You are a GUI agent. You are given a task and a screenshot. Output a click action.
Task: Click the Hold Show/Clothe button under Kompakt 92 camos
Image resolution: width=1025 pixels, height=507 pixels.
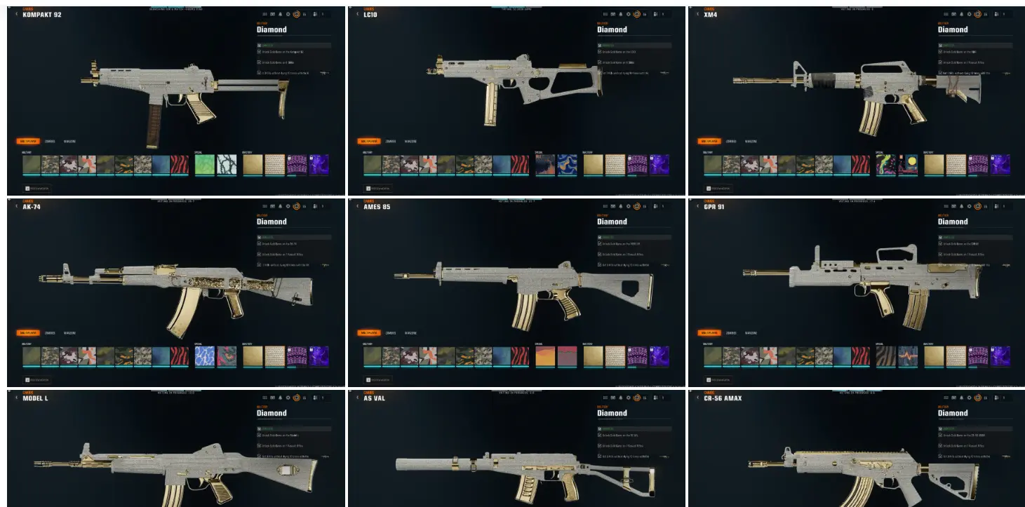coord(38,188)
